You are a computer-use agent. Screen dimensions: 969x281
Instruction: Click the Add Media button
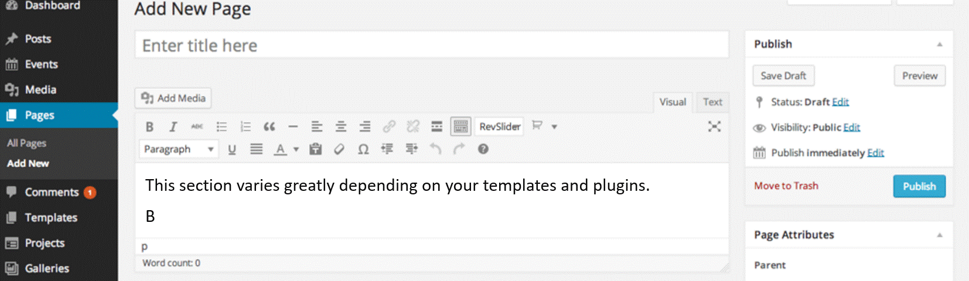coord(173,98)
